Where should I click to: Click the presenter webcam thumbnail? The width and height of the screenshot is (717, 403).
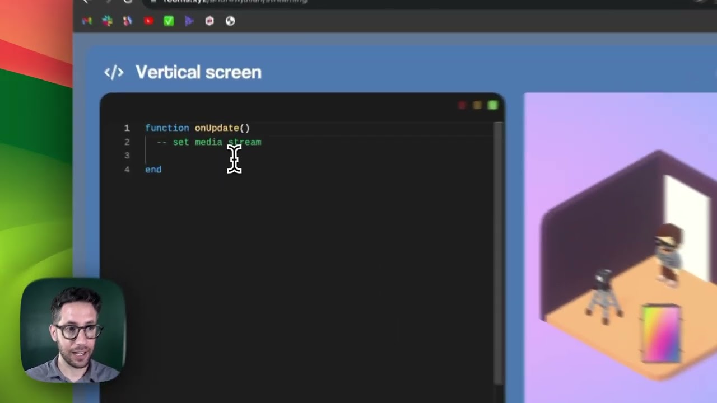[x=73, y=331]
